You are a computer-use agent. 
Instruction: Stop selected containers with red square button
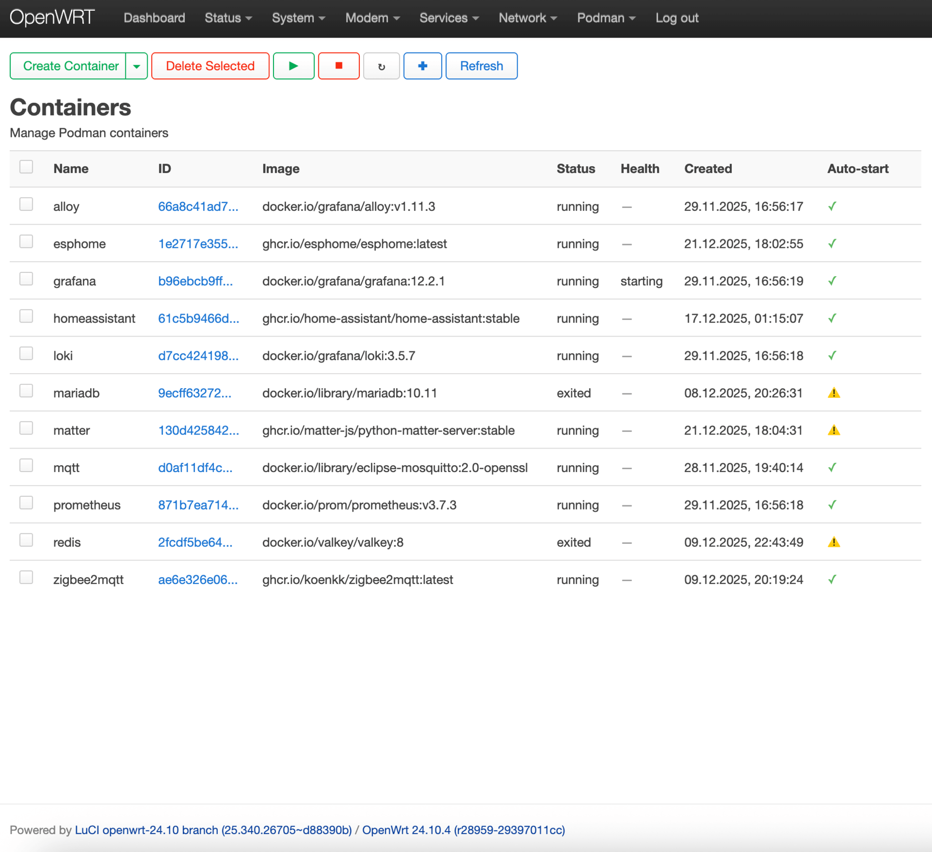[x=339, y=66]
